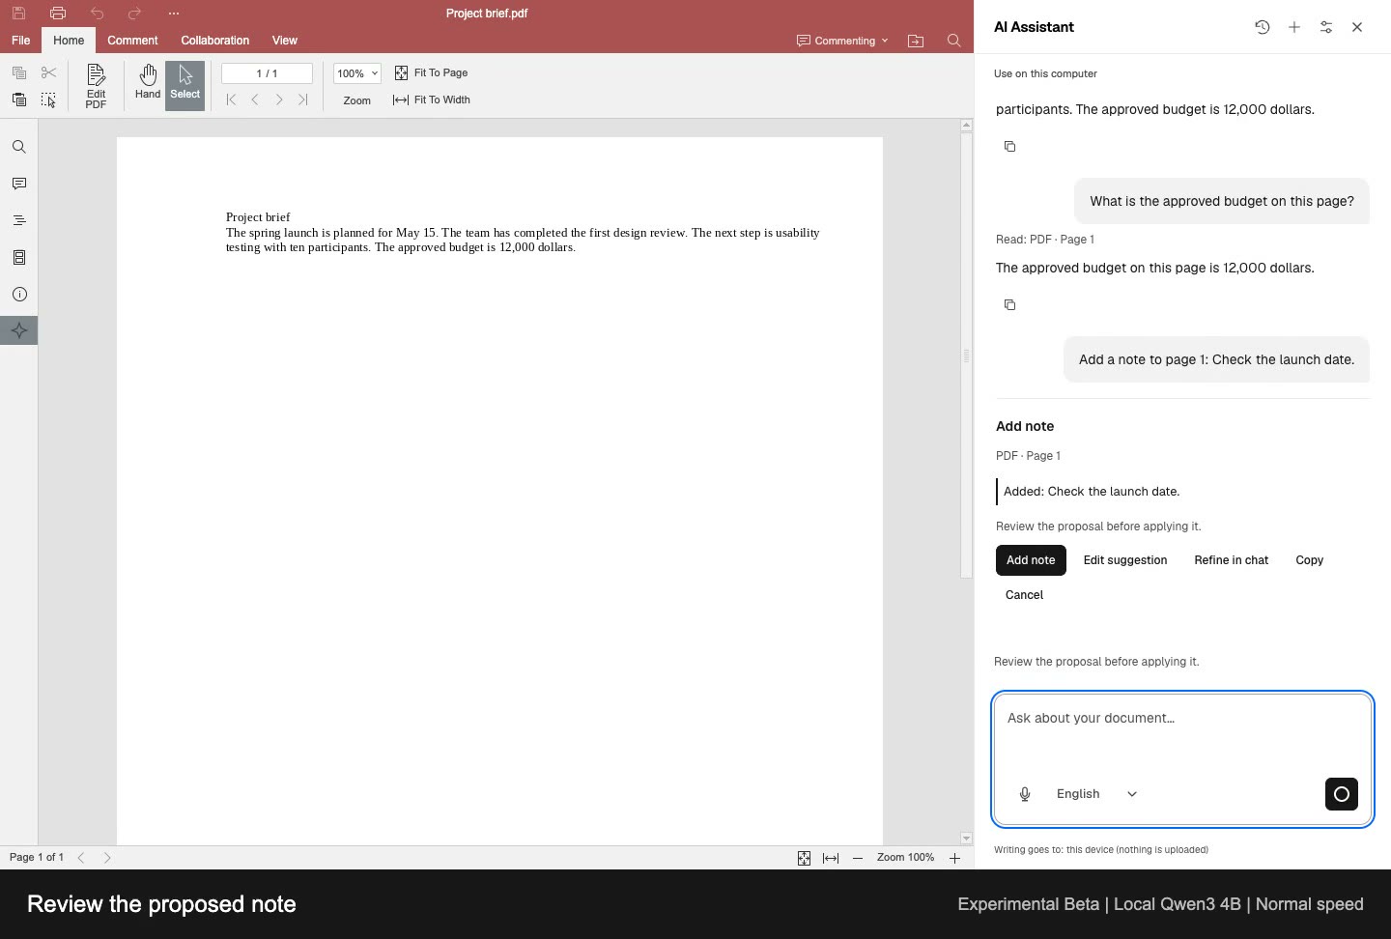Show page thumbnails panel
The image size is (1391, 939).
(x=19, y=258)
